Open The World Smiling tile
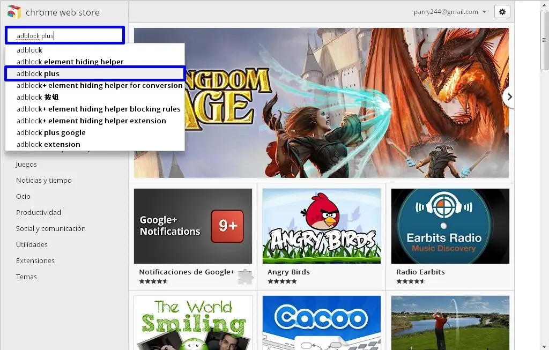The image size is (549, 350). click(x=193, y=323)
